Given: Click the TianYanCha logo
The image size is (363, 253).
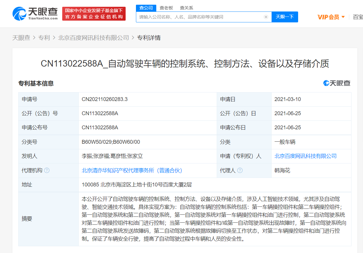Looking at the screenshot, I should coord(35,14).
